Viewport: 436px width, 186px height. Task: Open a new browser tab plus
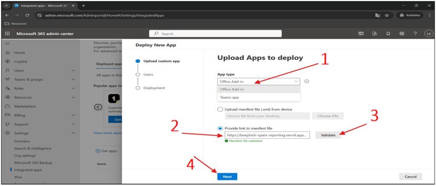coord(83,6)
